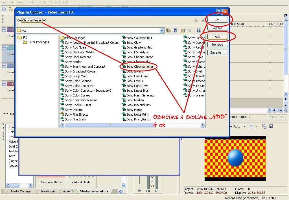Viewport: 289px width, 200px height.
Task: Click the Help question mark in dialog title bar
Action: [219, 12]
